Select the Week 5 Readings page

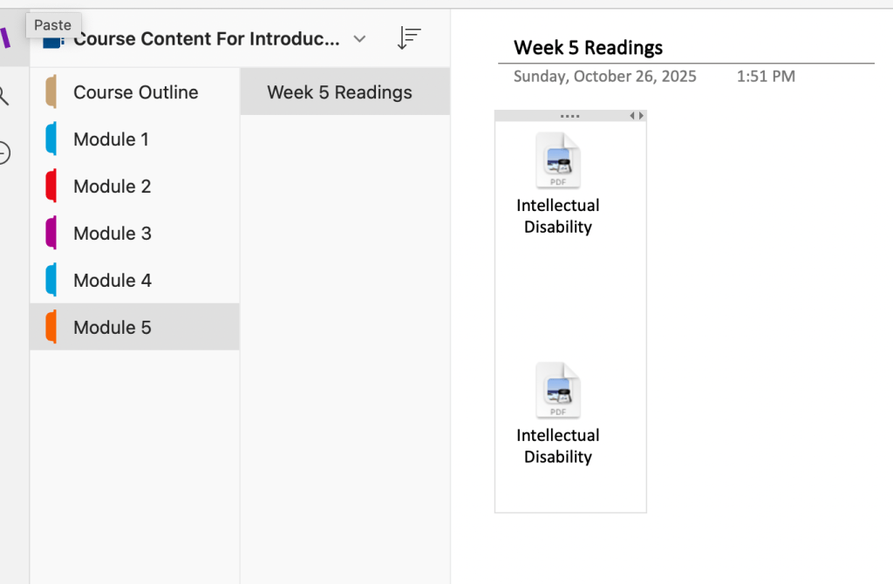(x=339, y=92)
